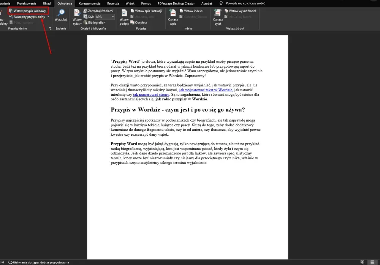
Task: Click the Styl label icon
Action: point(85,16)
